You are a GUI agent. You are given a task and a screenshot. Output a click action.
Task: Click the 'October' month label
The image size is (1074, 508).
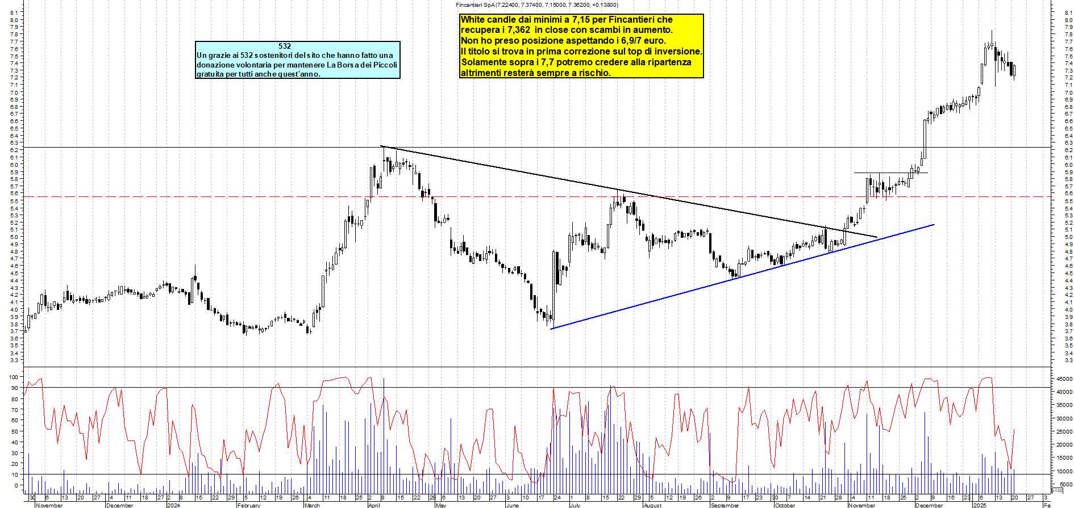tap(785, 505)
